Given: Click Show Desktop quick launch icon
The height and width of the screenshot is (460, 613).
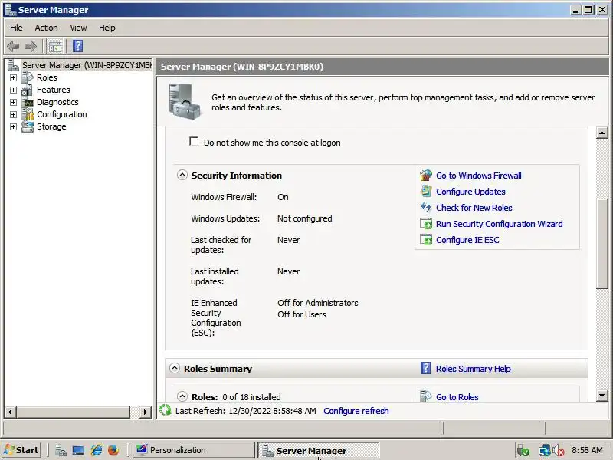Looking at the screenshot, I should [x=78, y=450].
